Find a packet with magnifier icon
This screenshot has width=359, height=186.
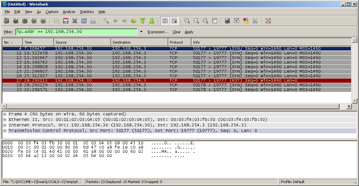106,21
